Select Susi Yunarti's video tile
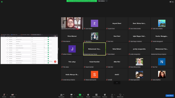Image resolution: width=175 pixels, height=98 pixels. tap(72, 23)
